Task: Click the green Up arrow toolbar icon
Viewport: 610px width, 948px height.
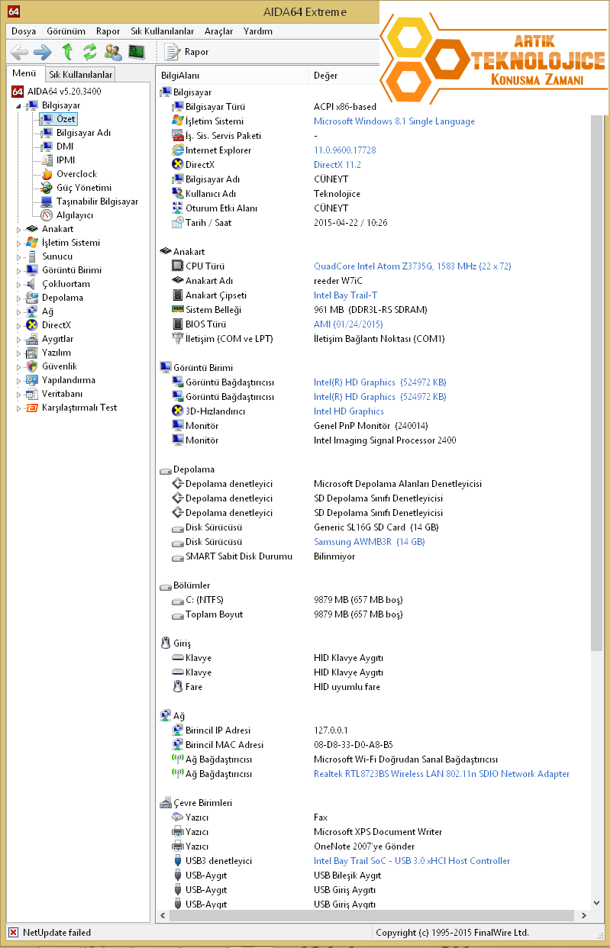Action: coord(67,52)
